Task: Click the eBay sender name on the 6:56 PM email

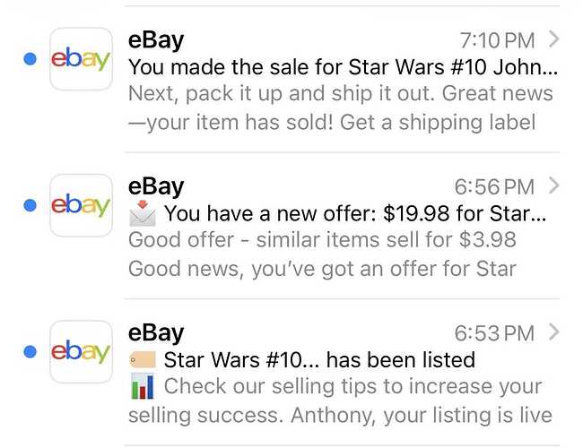Action: click(x=156, y=185)
